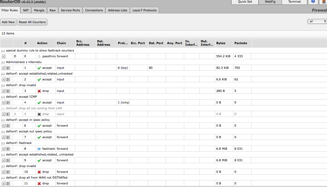Image resolution: width=327 pixels, height=187 pixels.
Task: Click Reset All Counters button
Action: tap(32, 22)
